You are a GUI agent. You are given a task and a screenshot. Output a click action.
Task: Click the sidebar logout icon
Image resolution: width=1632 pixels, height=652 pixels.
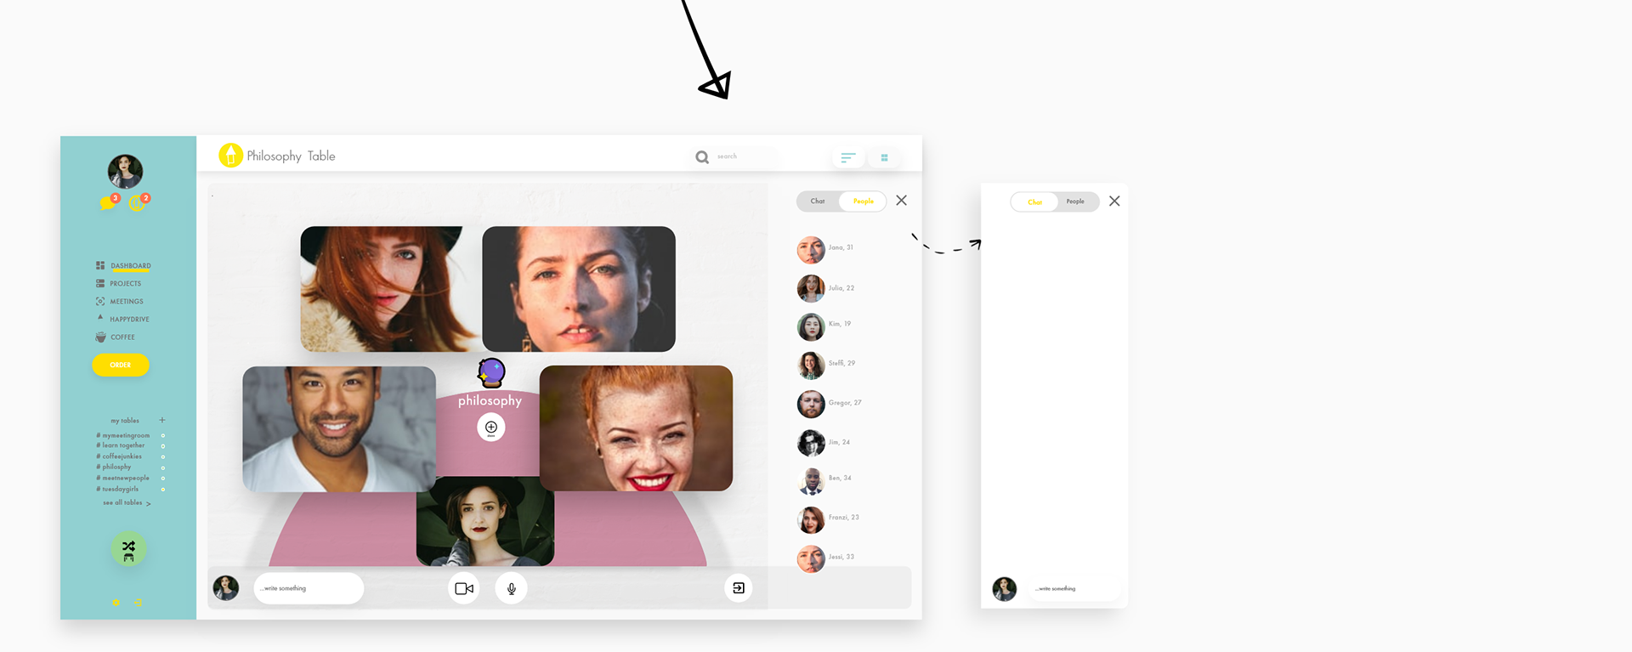click(138, 603)
